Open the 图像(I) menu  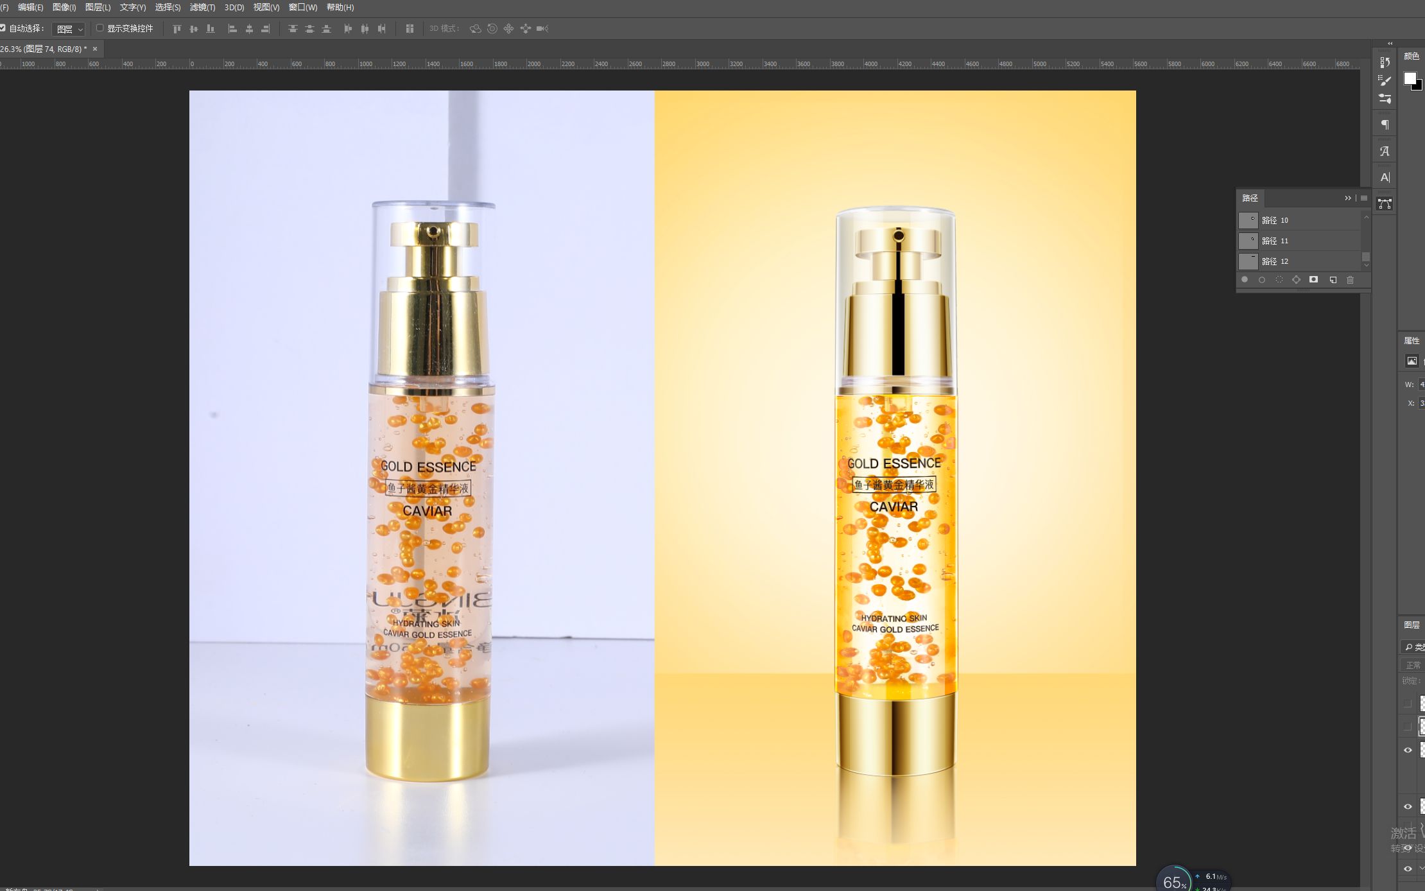coord(64,7)
